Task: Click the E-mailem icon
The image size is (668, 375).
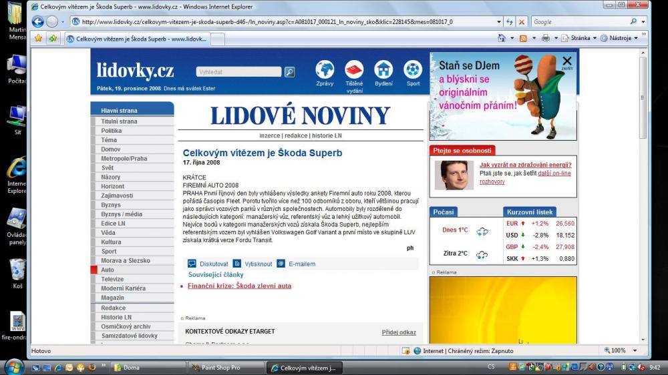Action: click(x=281, y=264)
